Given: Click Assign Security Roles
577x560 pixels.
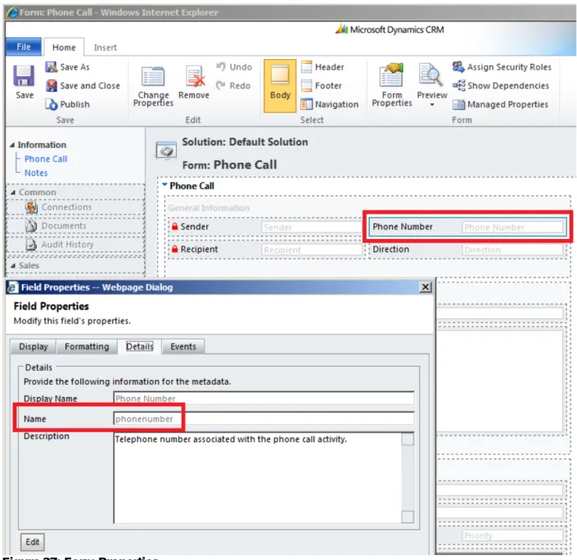Looking at the screenshot, I should tap(502, 67).
